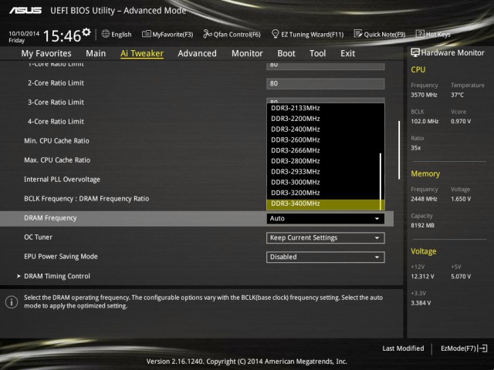The image size is (494, 370).
Task: Select DDR3-2600MHz option
Action: coord(323,140)
